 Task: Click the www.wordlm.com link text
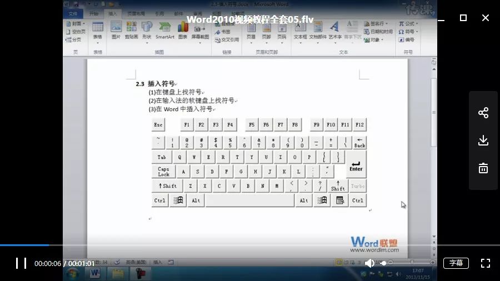(x=374, y=250)
